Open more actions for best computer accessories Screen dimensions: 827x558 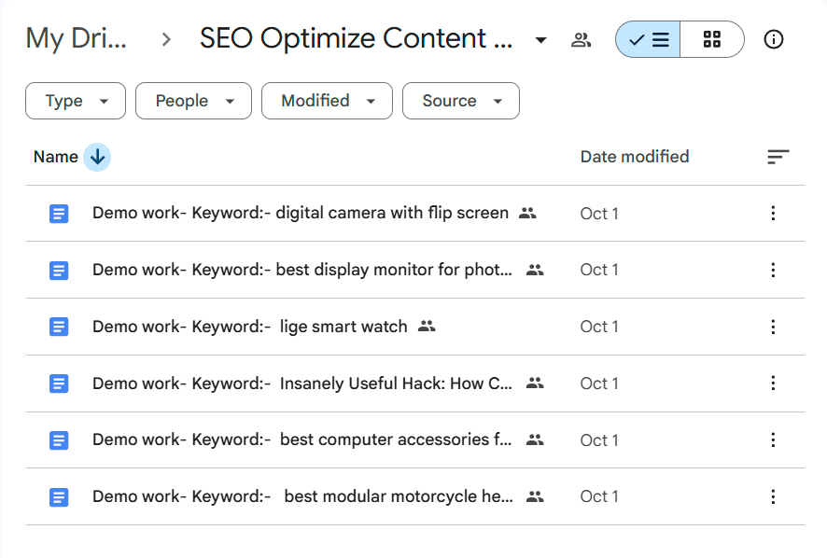click(x=772, y=439)
